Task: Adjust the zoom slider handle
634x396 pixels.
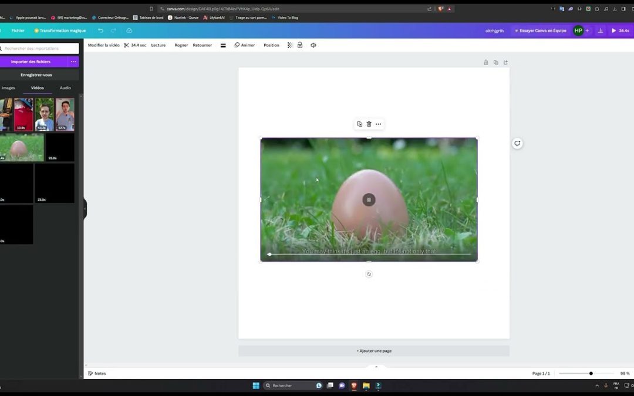Action: (x=591, y=373)
